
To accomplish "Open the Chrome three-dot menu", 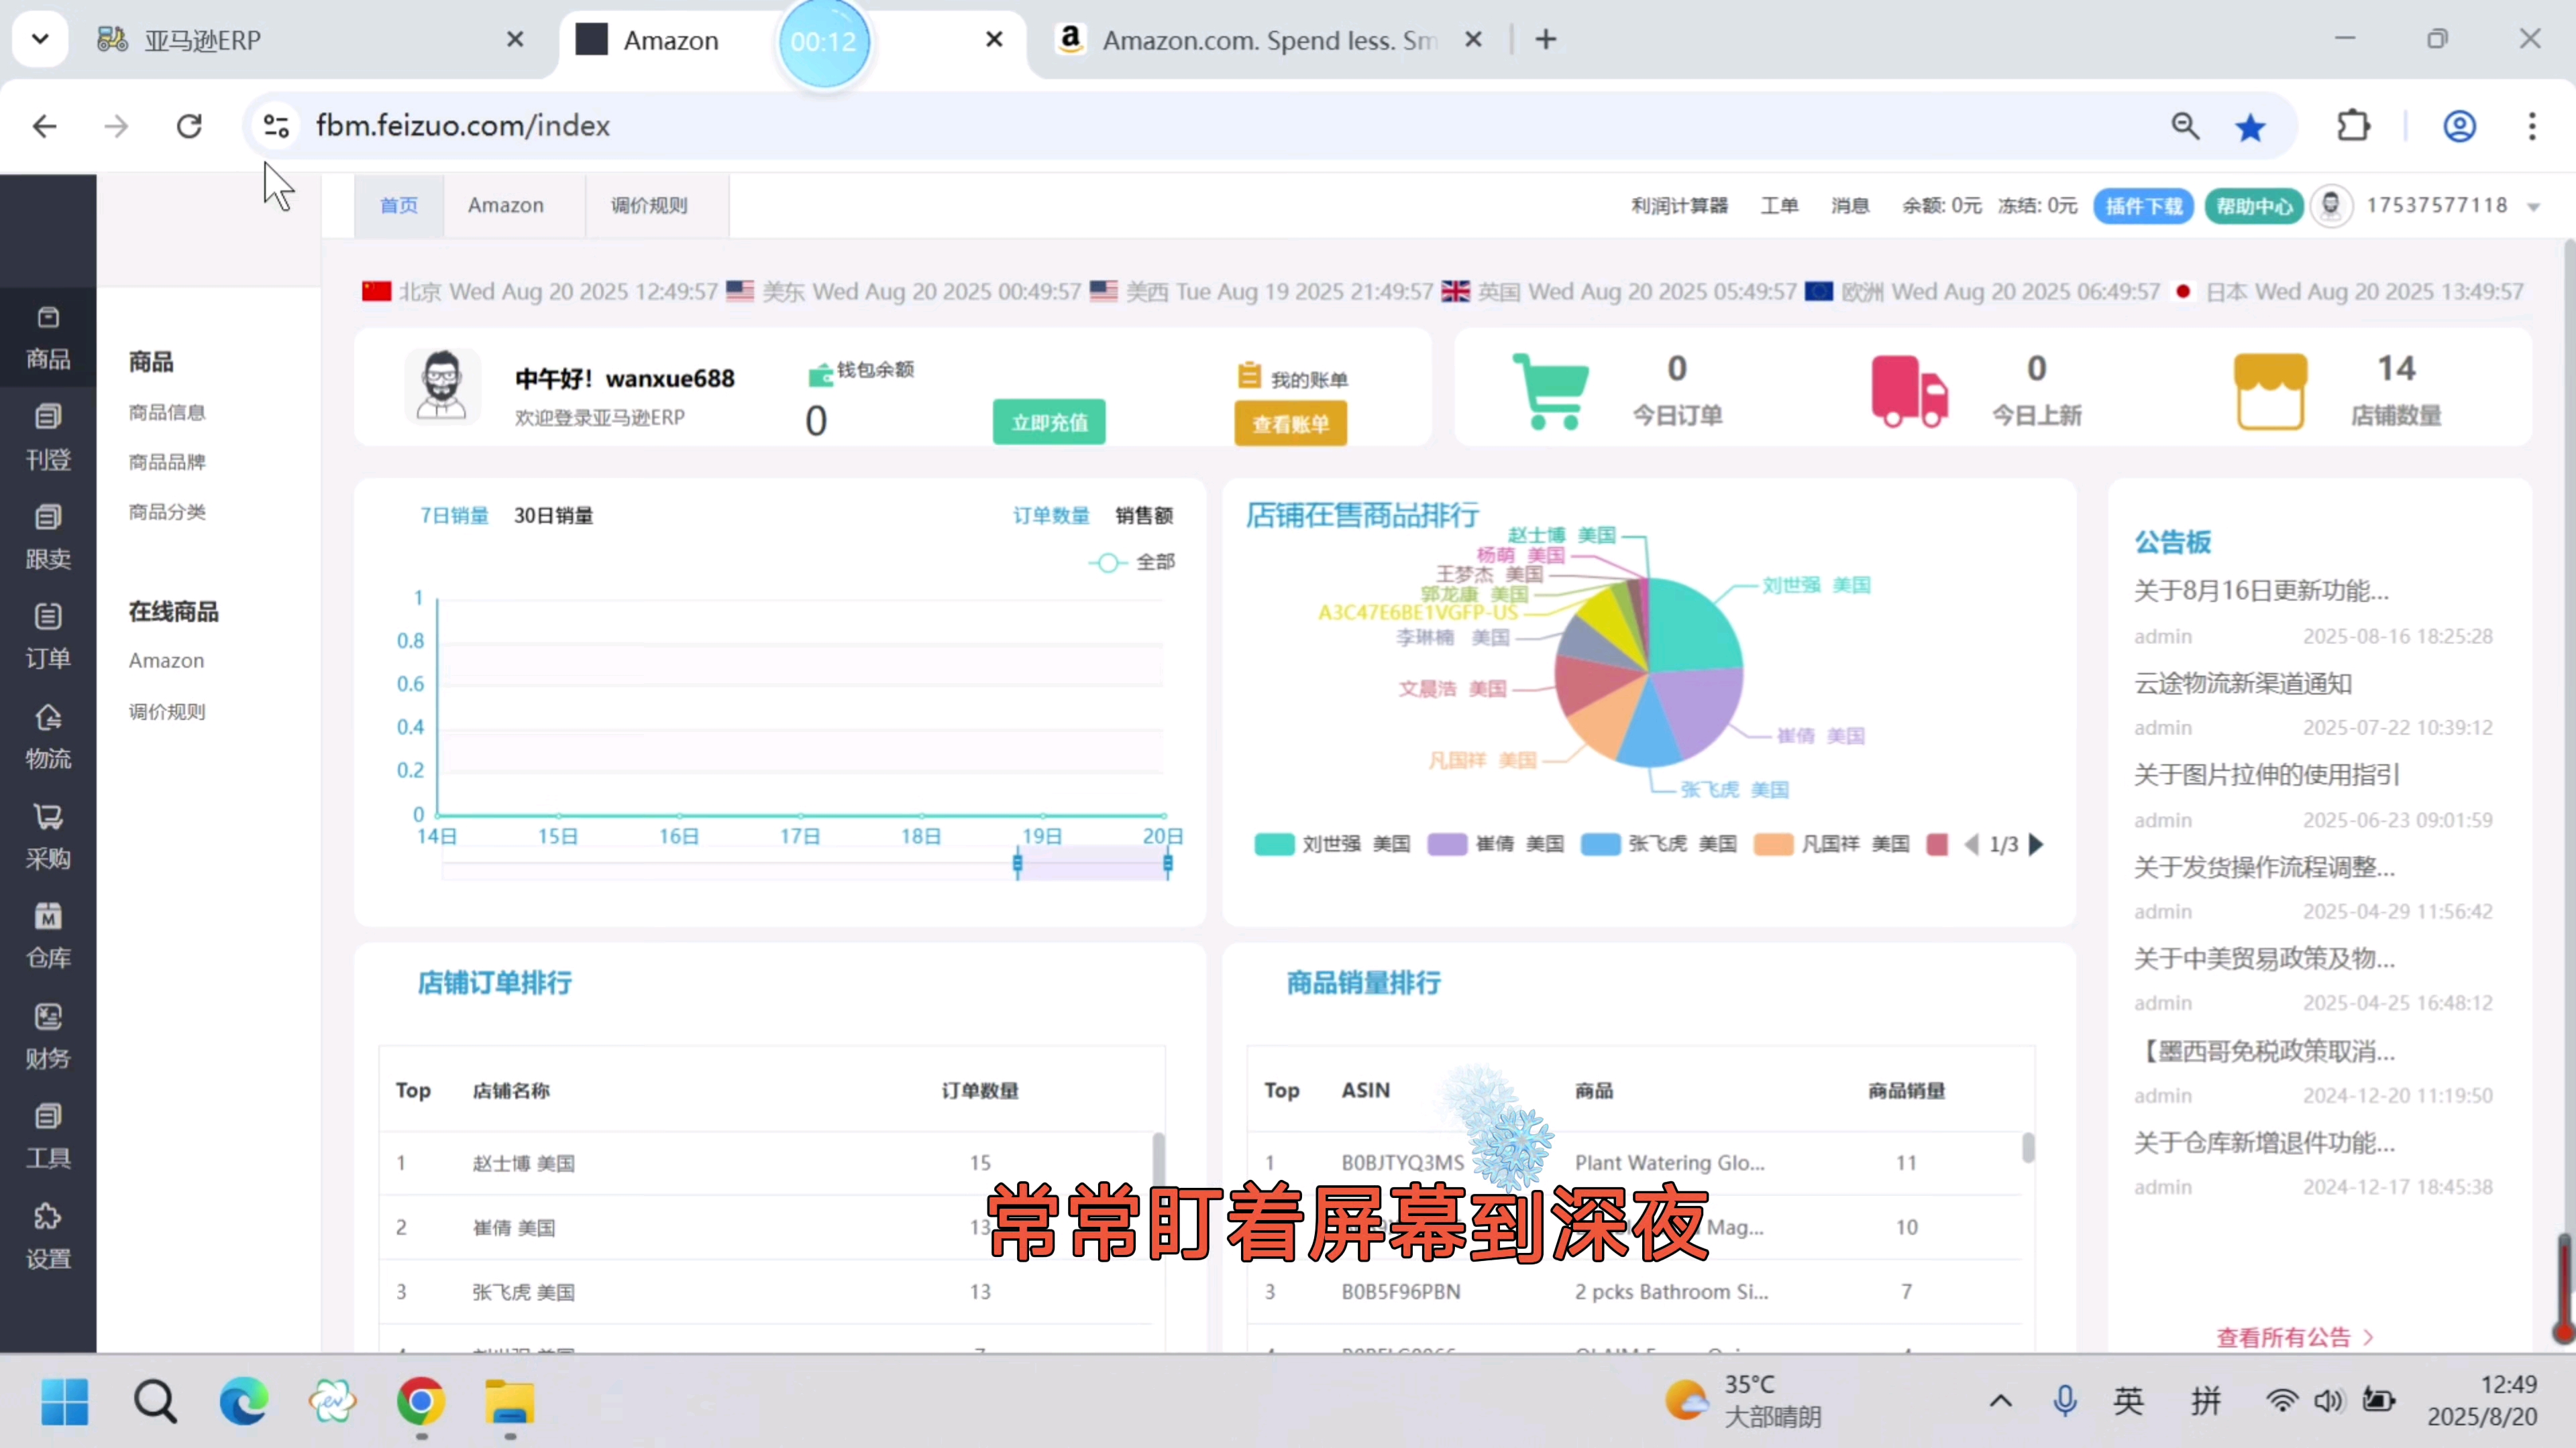I will point(2532,126).
